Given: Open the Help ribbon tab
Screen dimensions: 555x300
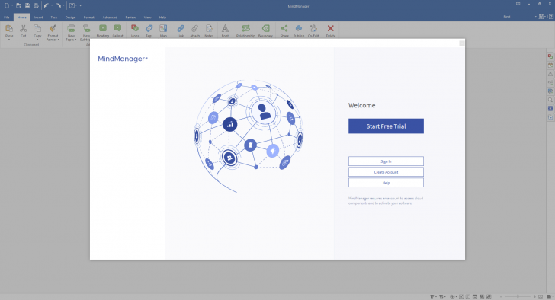Looking at the screenshot, I should coord(162,18).
